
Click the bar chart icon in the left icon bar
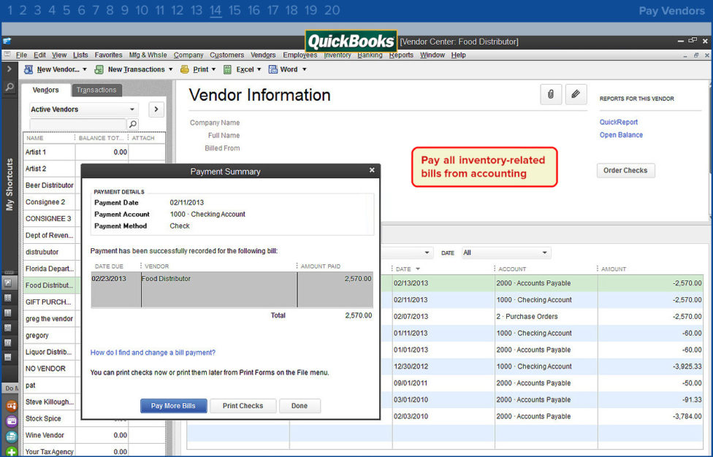(x=8, y=342)
